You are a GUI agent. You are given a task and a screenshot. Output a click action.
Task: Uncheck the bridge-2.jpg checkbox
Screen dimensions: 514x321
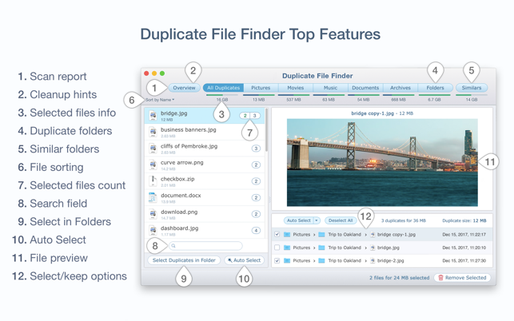pyautogui.click(x=277, y=260)
